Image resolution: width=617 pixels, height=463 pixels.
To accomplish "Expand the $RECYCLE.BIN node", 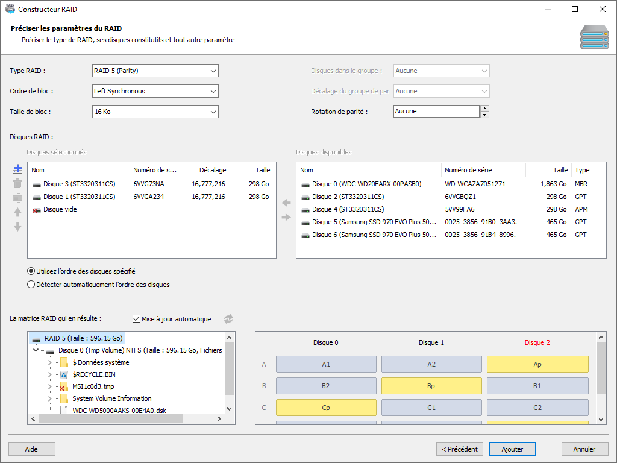I will [x=49, y=374].
